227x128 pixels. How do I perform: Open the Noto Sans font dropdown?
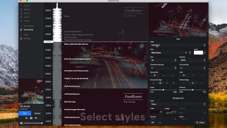pyautogui.click(x=171, y=53)
